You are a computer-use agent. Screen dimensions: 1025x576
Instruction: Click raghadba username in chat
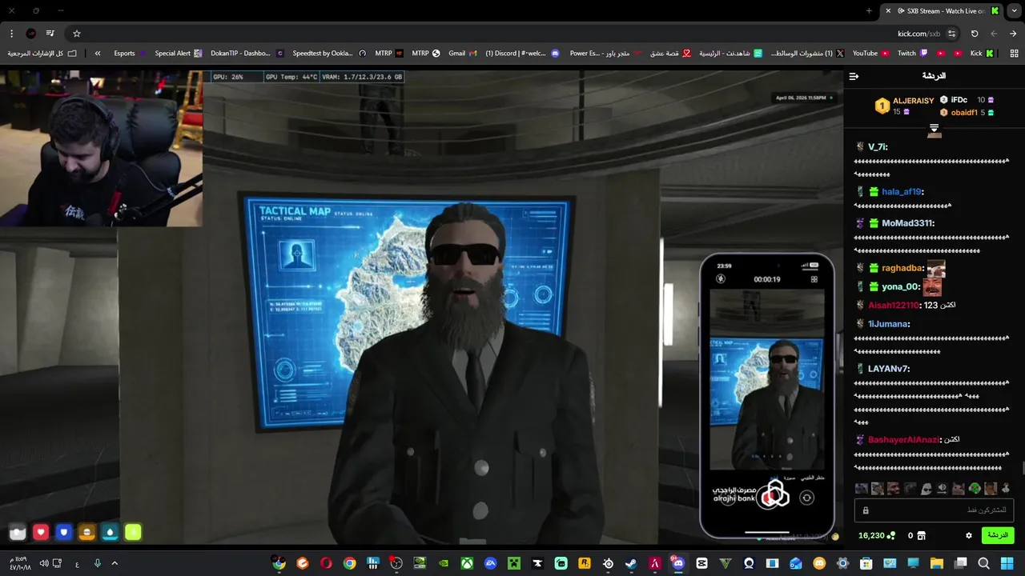[902, 269]
